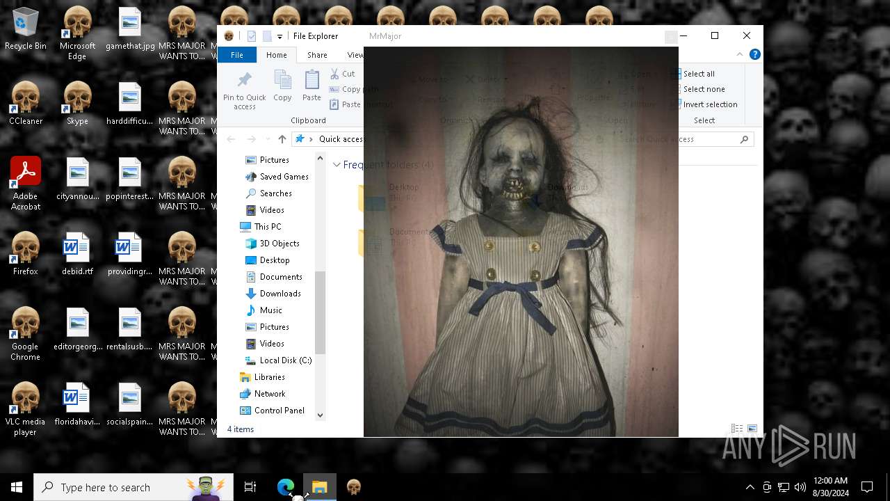This screenshot has width=890, height=501.
Task: Open the File menu tab
Action: pyautogui.click(x=237, y=55)
